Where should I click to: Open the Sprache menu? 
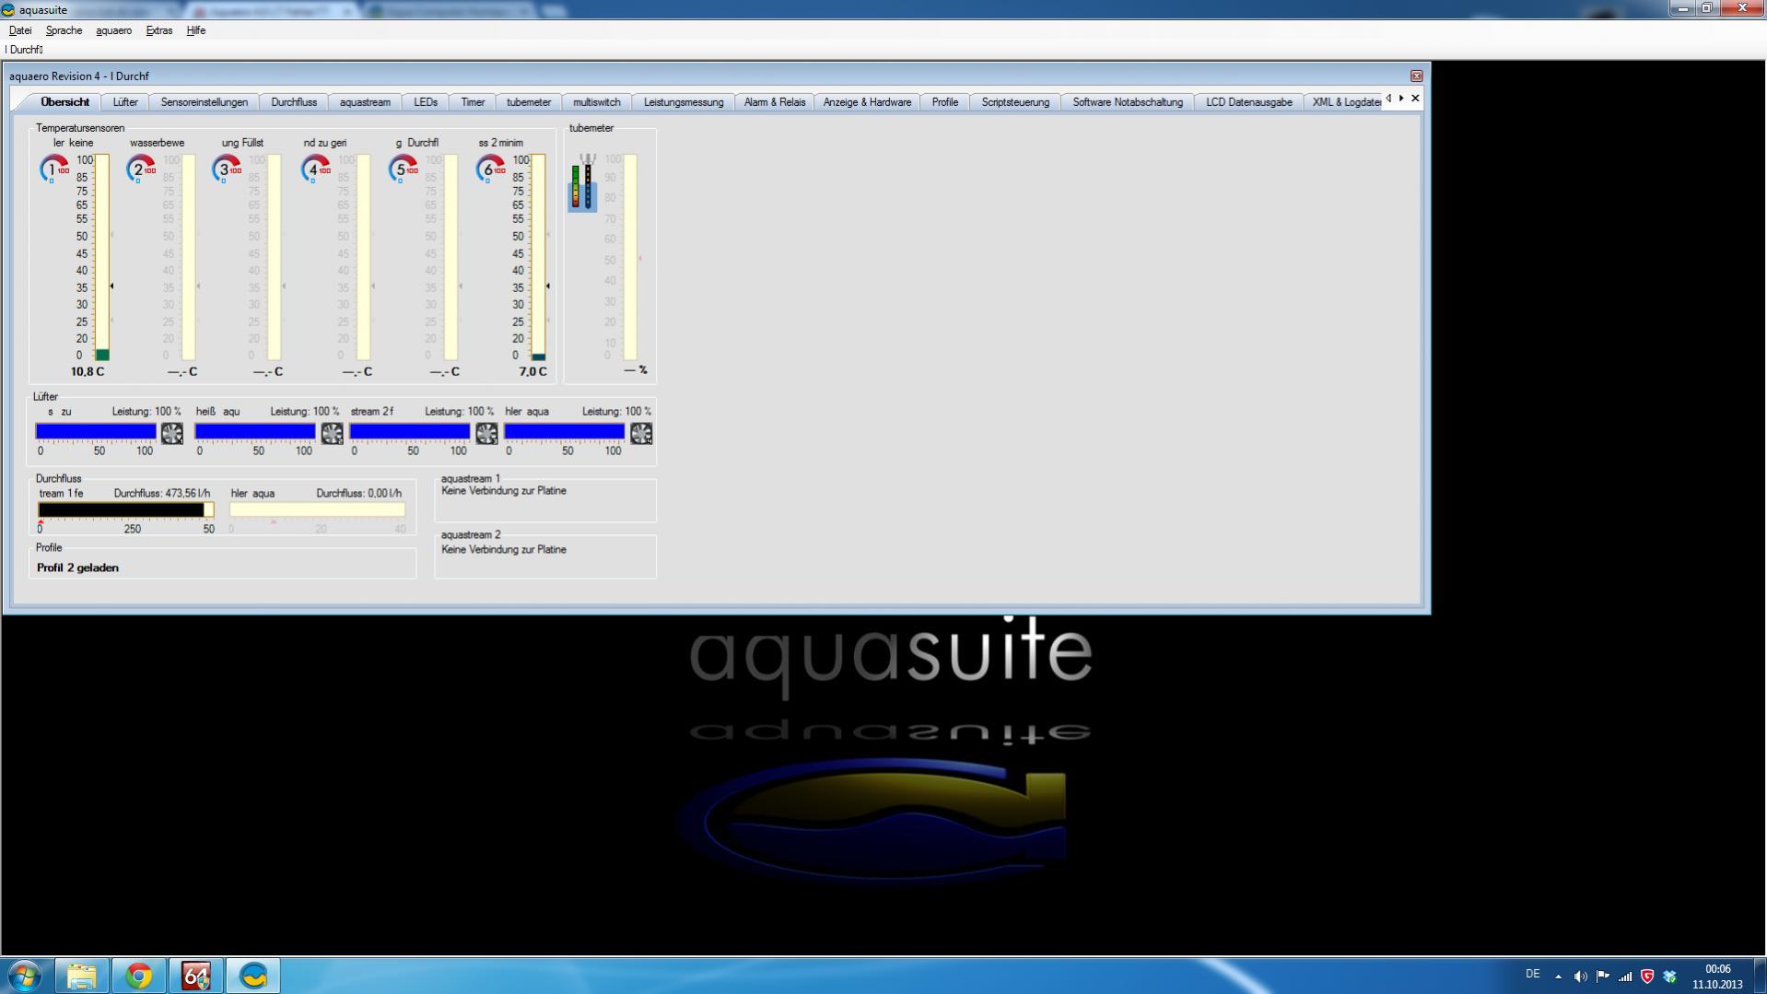(64, 30)
